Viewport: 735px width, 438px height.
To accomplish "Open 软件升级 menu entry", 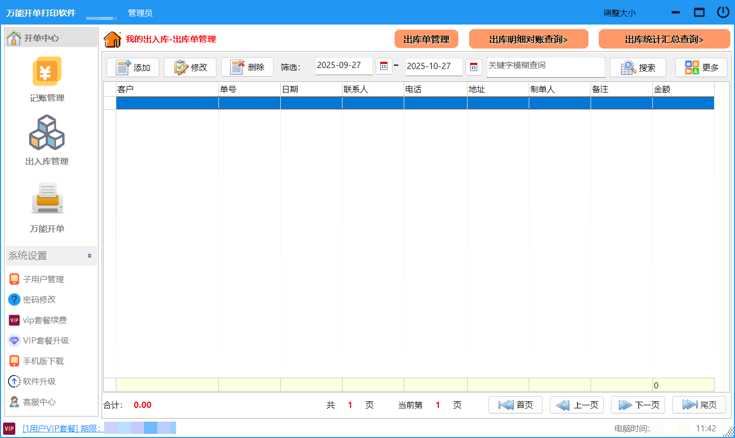I will (39, 381).
